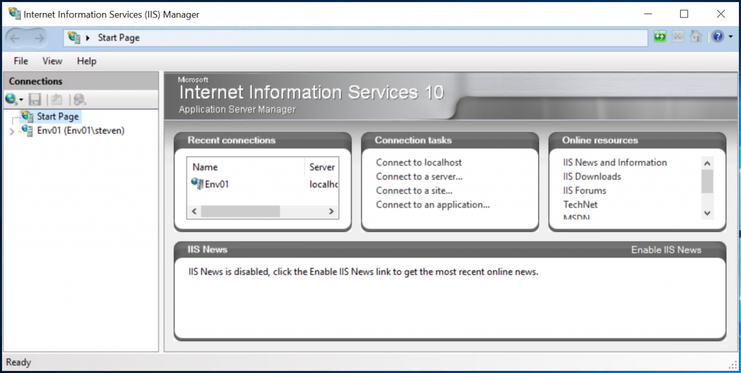Select Env01 (Env01\steven) in the tree
Image resolution: width=741 pixels, height=373 pixels.
pos(81,130)
